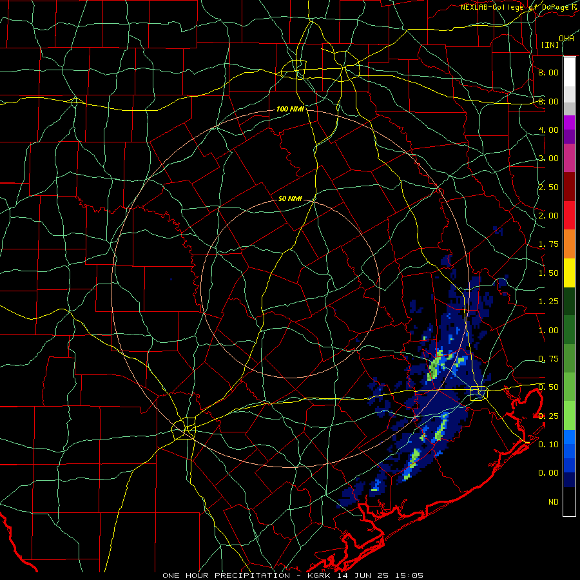Click the '0.75' scale value
The image size is (580, 580).
(x=548, y=359)
